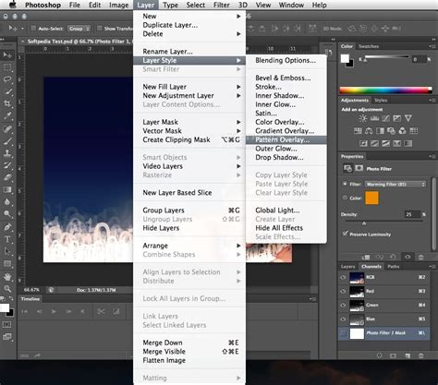This screenshot has height=385, width=438.
Task: Select the Move tool in the toolbox
Action: point(7,55)
